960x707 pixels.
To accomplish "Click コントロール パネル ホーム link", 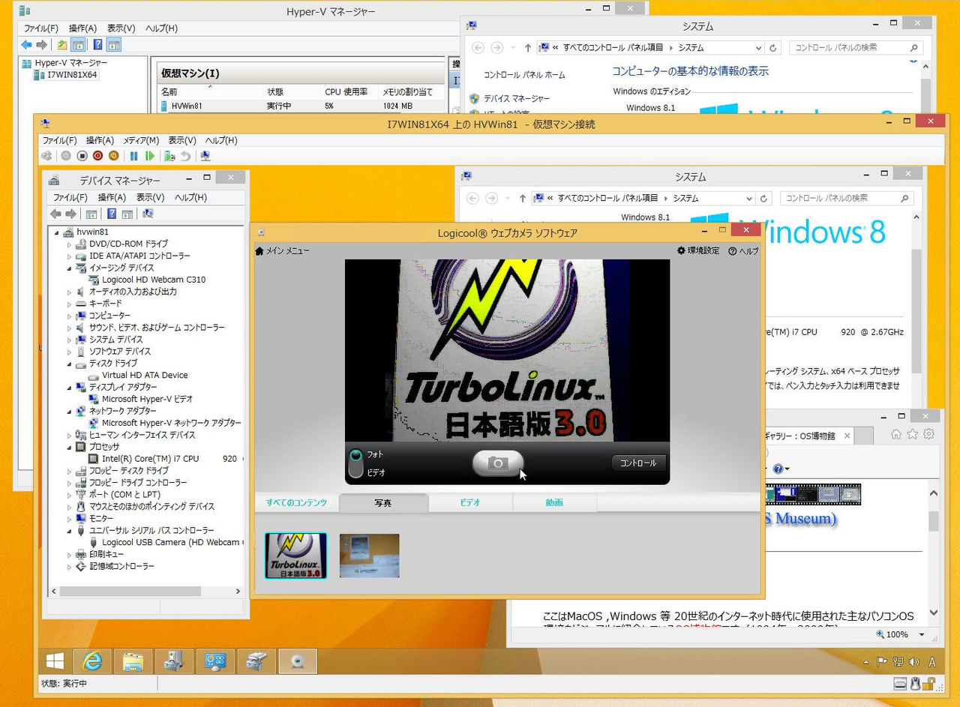I will [524, 75].
